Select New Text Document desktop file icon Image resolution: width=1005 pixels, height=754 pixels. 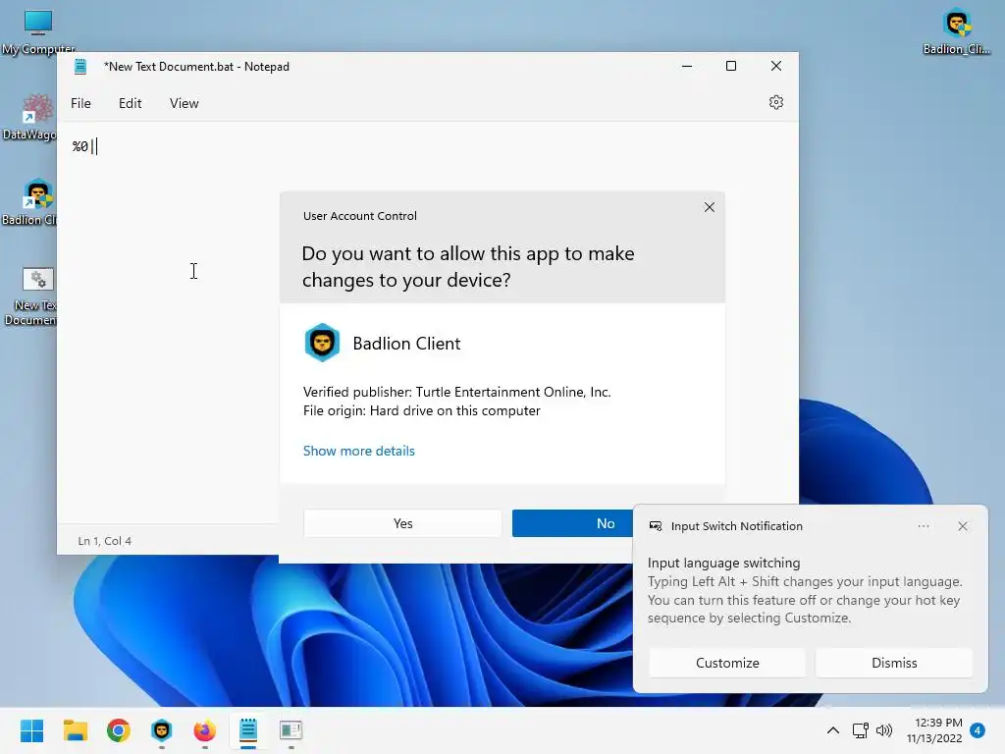pos(29,295)
